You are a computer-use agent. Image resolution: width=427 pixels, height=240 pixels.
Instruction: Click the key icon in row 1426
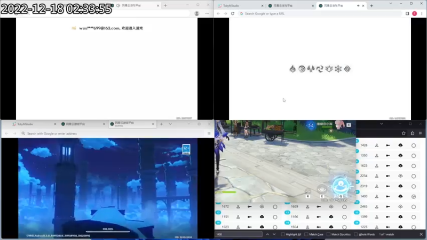tap(388, 145)
